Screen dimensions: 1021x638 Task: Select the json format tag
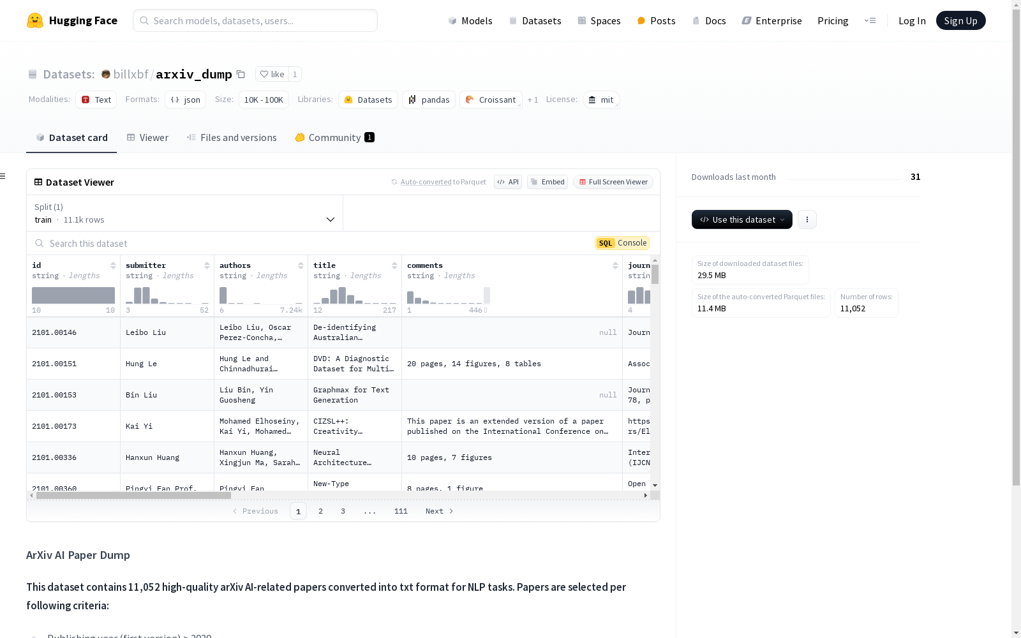186,100
